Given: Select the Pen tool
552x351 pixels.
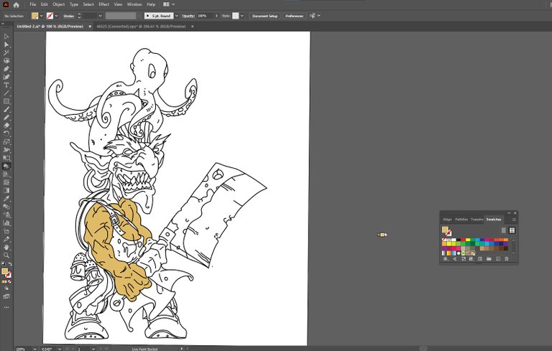Looking at the screenshot, I should pyautogui.click(x=6, y=69).
